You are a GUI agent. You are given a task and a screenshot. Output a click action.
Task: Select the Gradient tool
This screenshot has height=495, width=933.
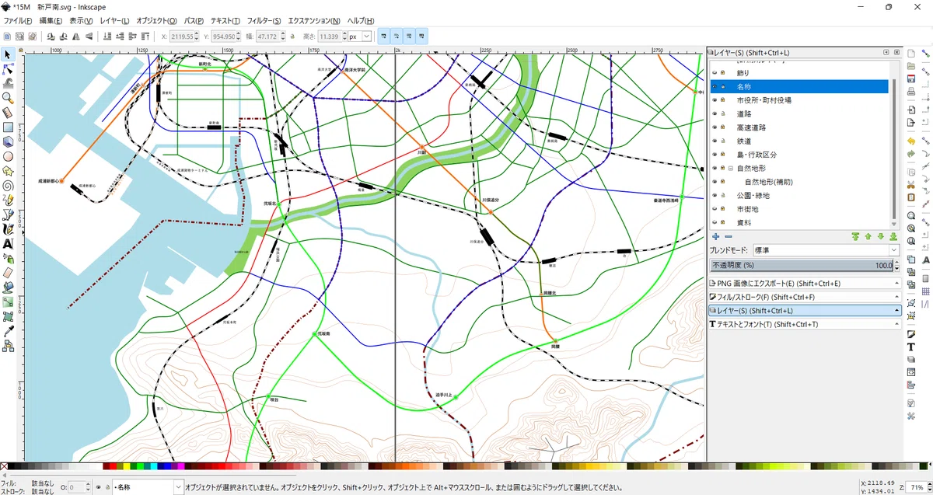[8, 302]
